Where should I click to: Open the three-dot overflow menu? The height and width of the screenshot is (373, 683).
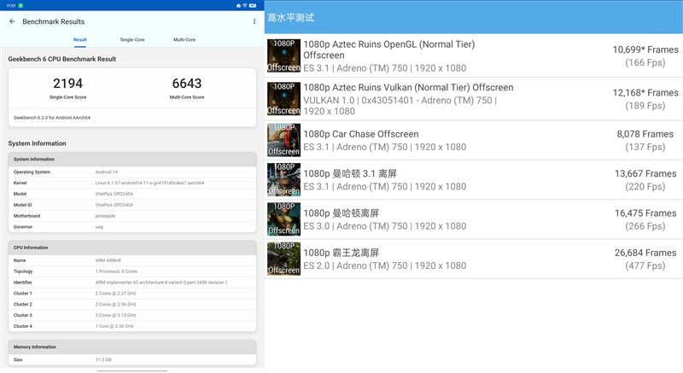click(254, 21)
